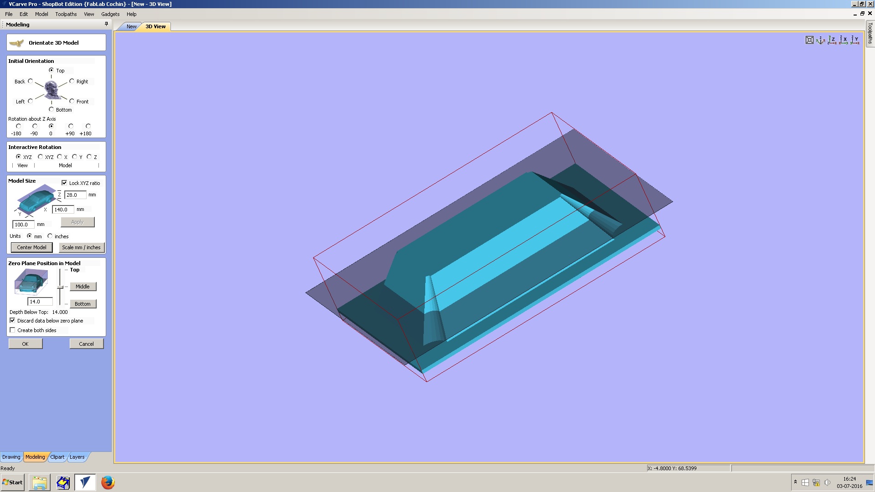This screenshot has height=492, width=875.
Task: Expand the collapsed Toolpaths side panel
Action: 870,33
